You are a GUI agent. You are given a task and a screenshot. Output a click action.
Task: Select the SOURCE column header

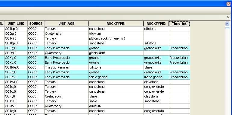click(36, 24)
